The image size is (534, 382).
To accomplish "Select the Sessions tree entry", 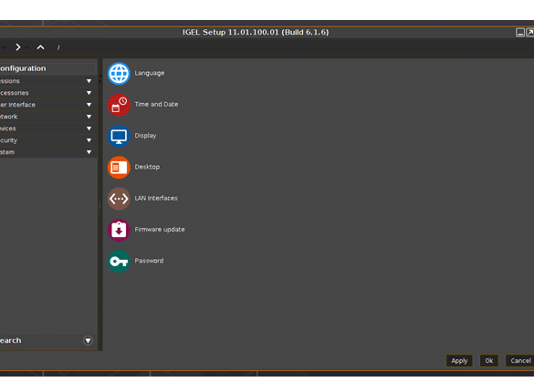I will (x=48, y=81).
